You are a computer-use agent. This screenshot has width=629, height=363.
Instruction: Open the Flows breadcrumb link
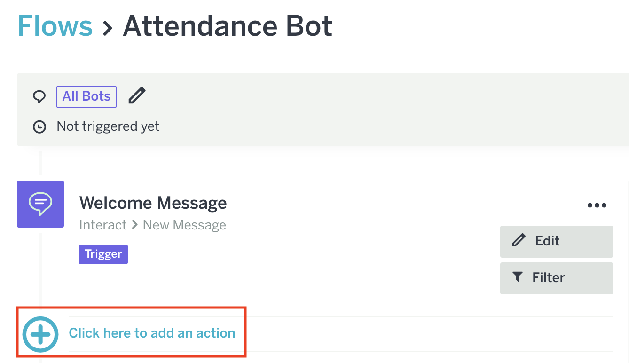click(x=55, y=26)
